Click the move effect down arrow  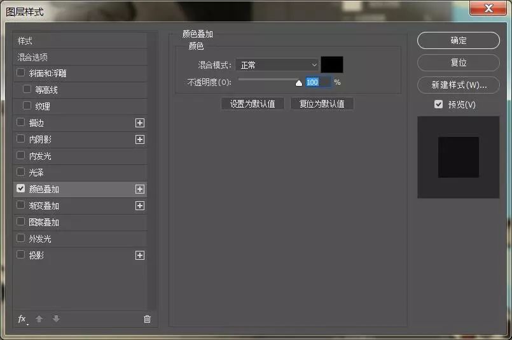click(x=56, y=319)
